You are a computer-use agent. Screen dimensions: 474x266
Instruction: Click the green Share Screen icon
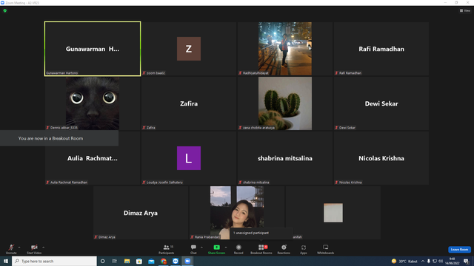216,248
